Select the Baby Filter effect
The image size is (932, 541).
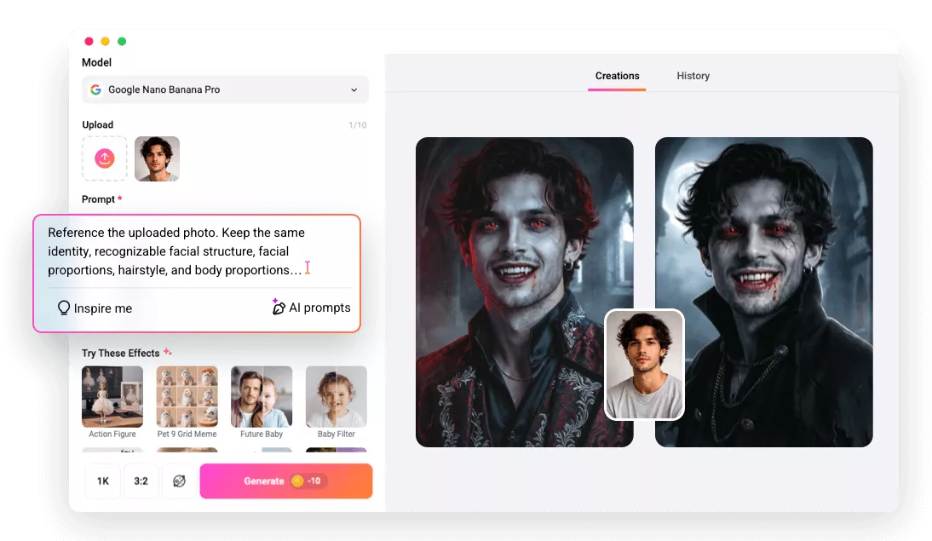(x=336, y=396)
